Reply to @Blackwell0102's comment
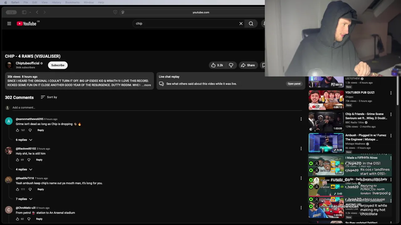This screenshot has height=225, width=401. (x=39, y=160)
